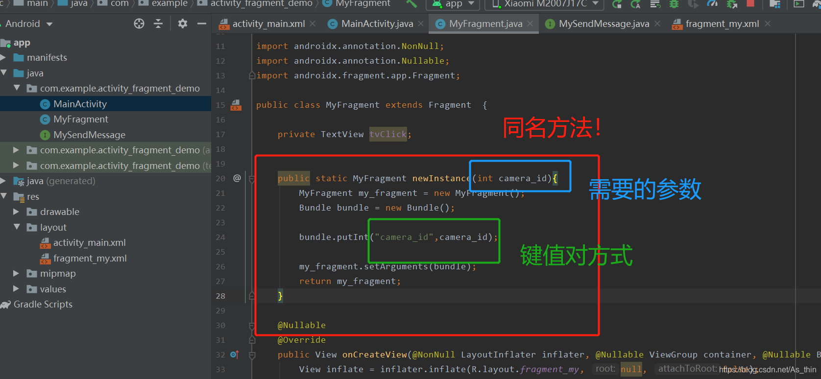
Task: Fold the onCreateView method at line 32
Action: pos(252,355)
